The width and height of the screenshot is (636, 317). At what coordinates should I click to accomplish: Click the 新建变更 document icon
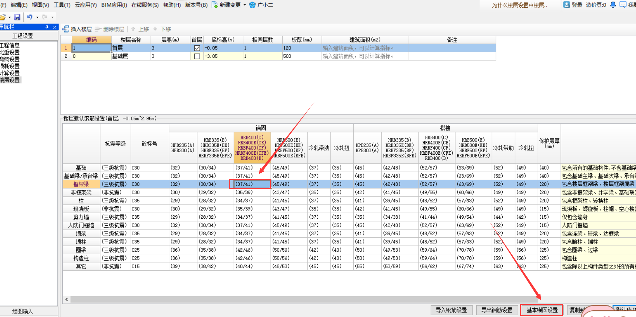tap(215, 5)
